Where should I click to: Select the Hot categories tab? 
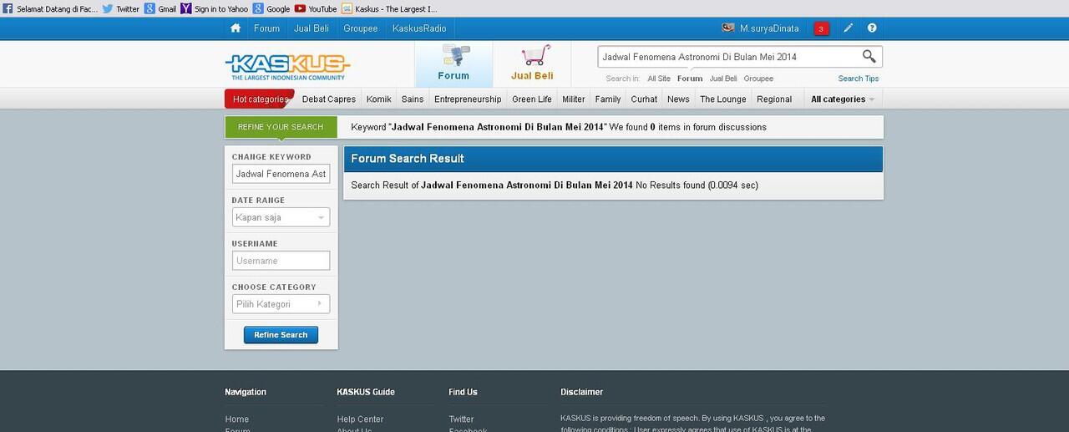260,99
